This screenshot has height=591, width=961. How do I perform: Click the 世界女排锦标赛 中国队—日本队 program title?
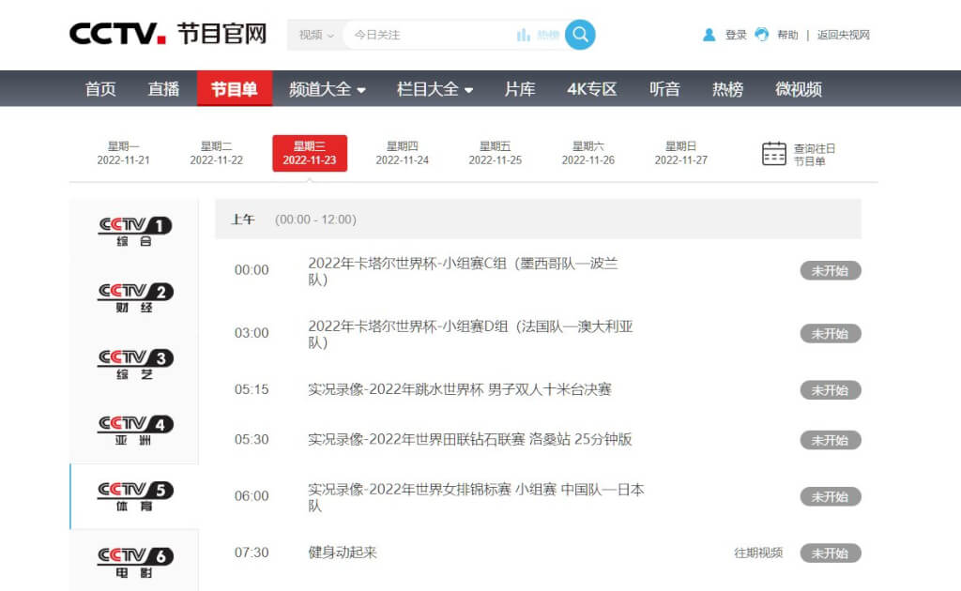pyautogui.click(x=476, y=497)
